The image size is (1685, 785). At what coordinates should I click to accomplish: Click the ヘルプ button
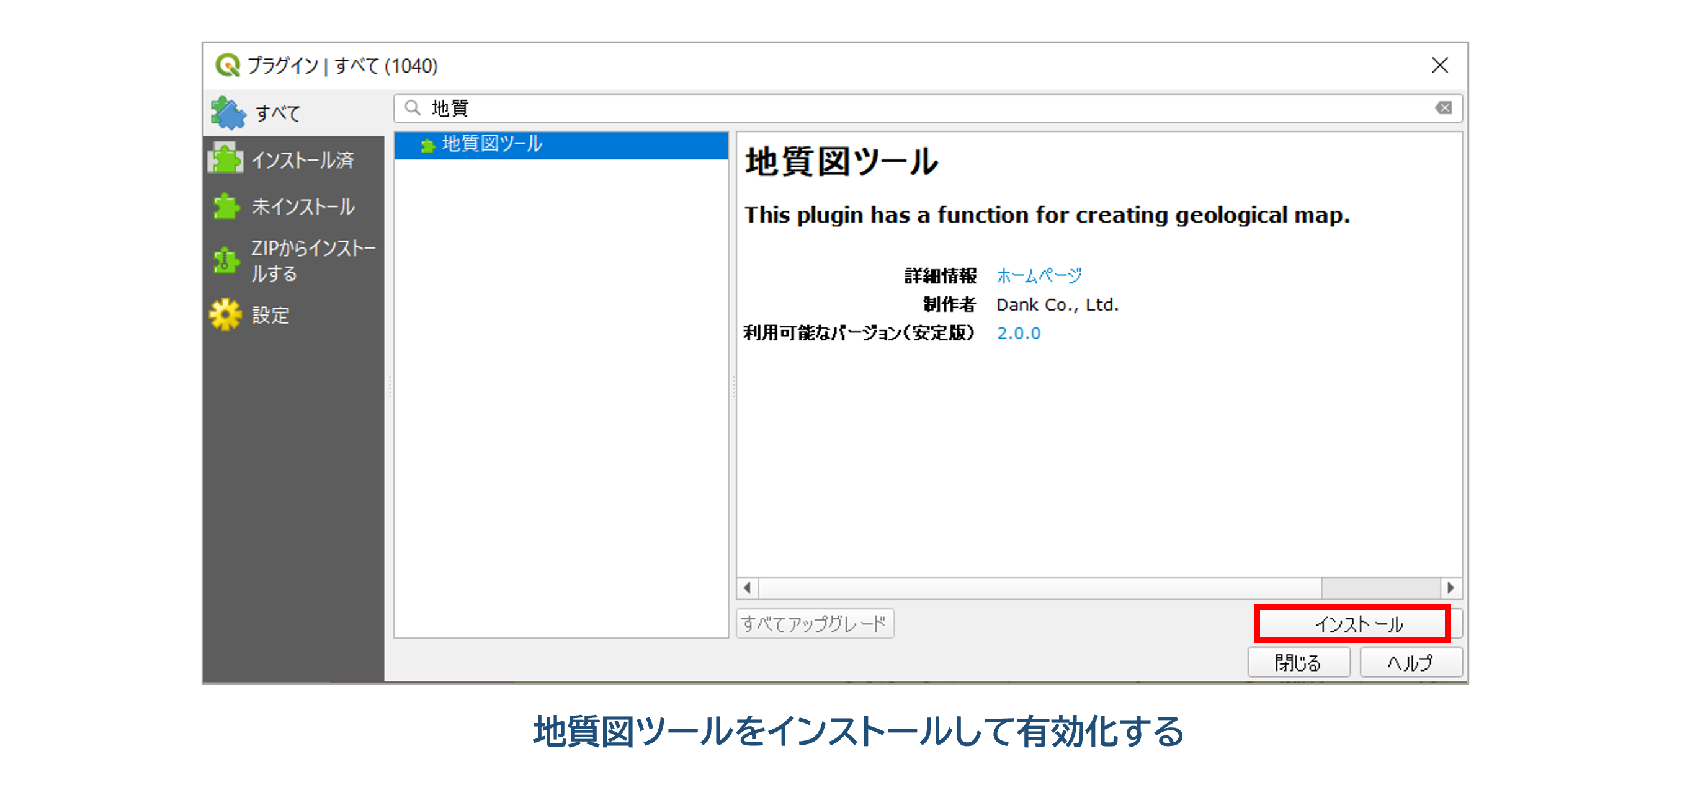(1410, 663)
